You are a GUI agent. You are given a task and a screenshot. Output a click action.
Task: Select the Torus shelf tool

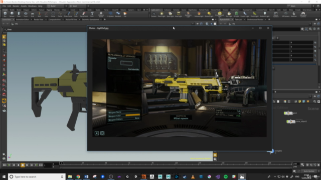pyautogui.click(x=26, y=14)
